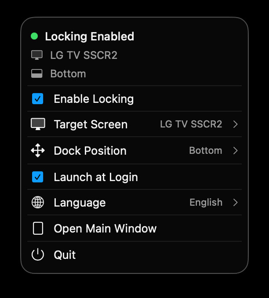This screenshot has width=269, height=298.
Task: Toggle the Launch at Login checkbox
Action: [x=38, y=177]
